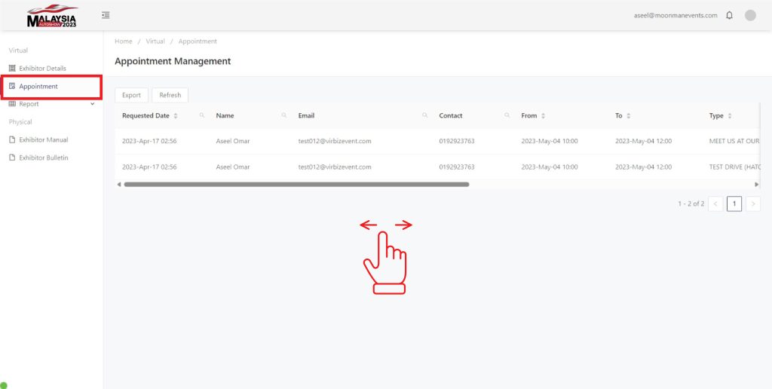Open search filter for Email column
The height and width of the screenshot is (389, 772).
[x=425, y=115]
